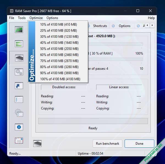165x164 pixels.
Task: Click the number of passes slider track
Action: 115,59
